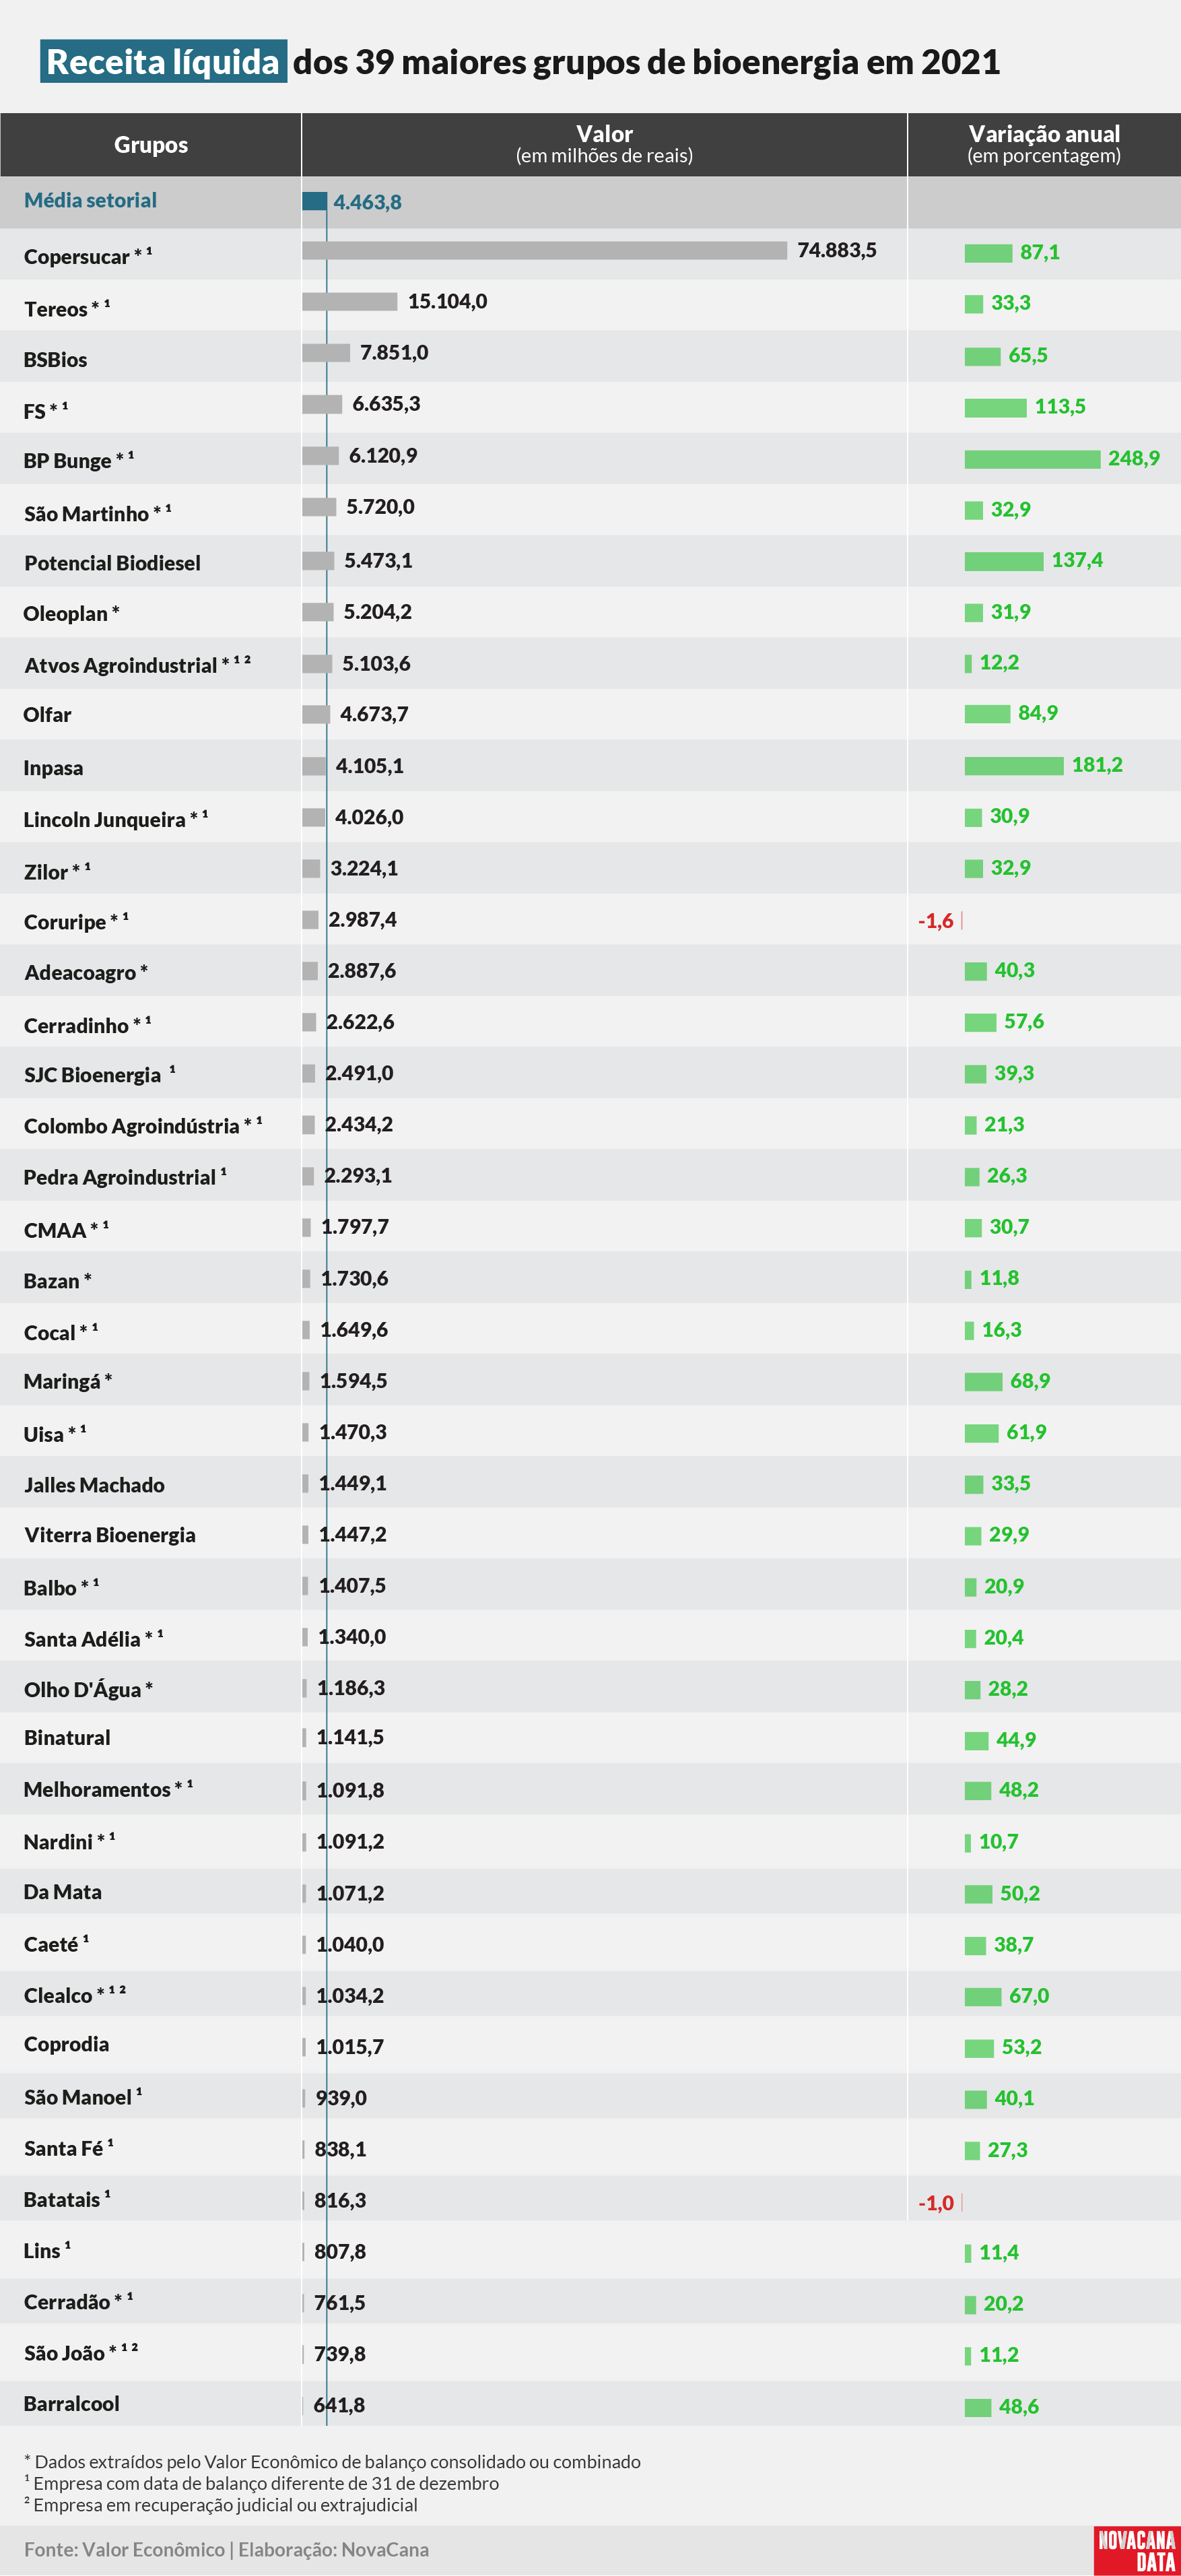Click the blue Média setorial bar
Screen dimensions: 1181x2576
[x=314, y=201]
